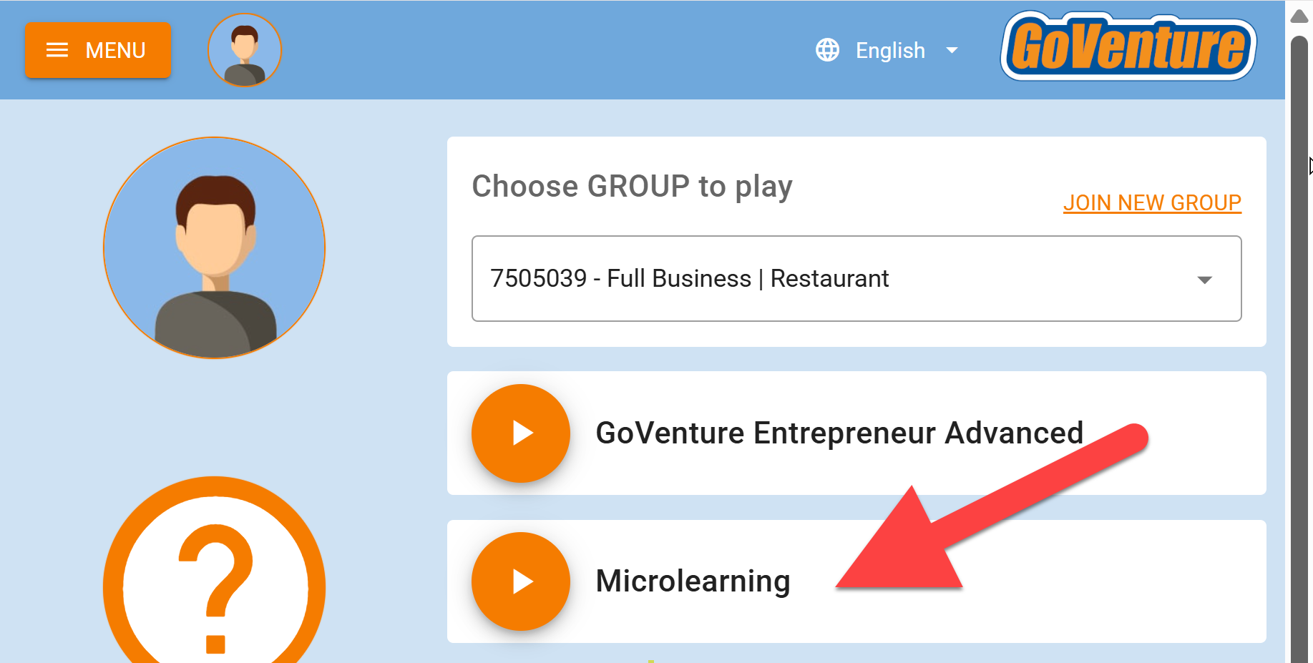Image resolution: width=1313 pixels, height=663 pixels.
Task: Open the group selection combo box
Action: tap(856, 278)
